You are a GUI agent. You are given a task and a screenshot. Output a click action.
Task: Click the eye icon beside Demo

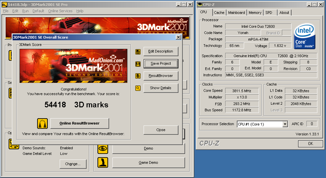(x=103, y=149)
